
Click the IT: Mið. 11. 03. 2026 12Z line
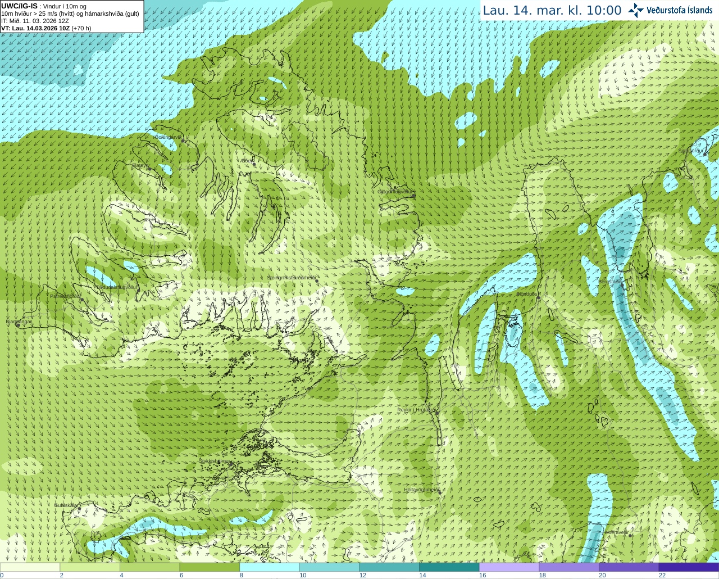pyautogui.click(x=35, y=21)
